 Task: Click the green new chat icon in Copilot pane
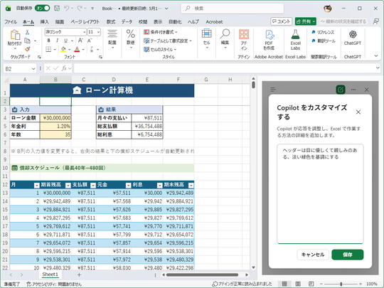(x=341, y=90)
